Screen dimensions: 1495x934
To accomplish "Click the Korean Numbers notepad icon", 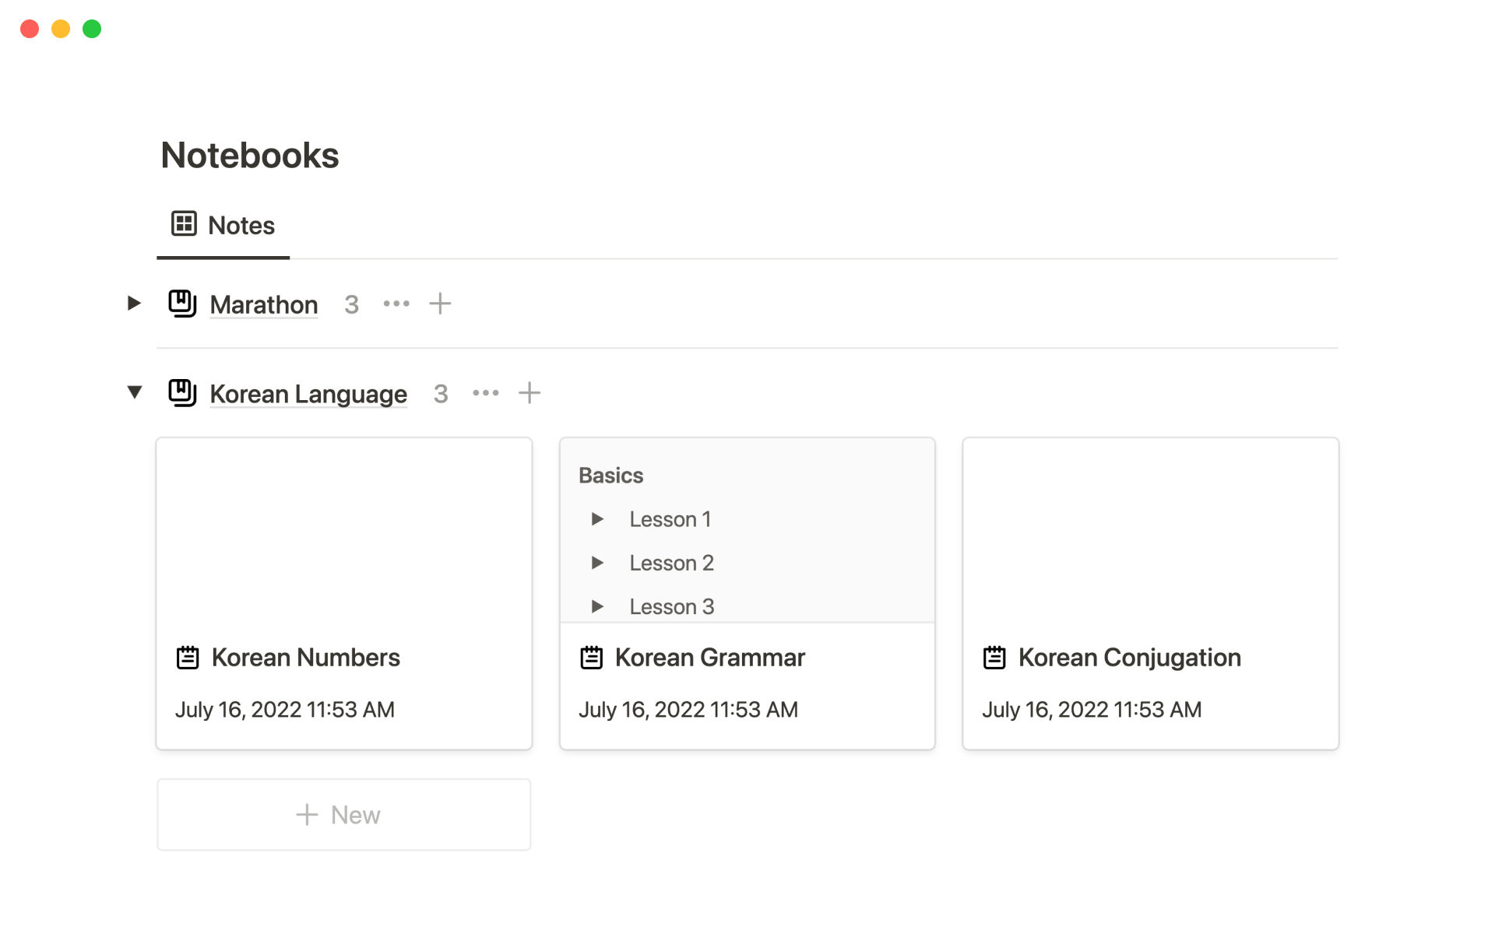I will coord(188,658).
